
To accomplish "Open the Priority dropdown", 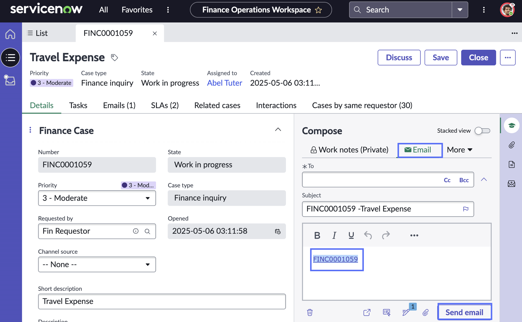I will 97,198.
